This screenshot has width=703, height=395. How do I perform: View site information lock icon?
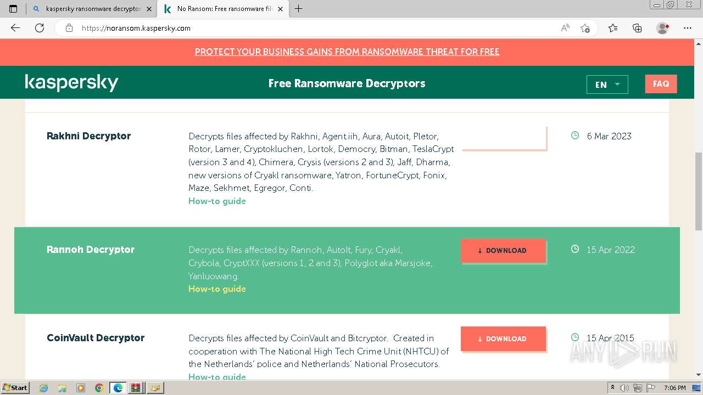tap(69, 28)
